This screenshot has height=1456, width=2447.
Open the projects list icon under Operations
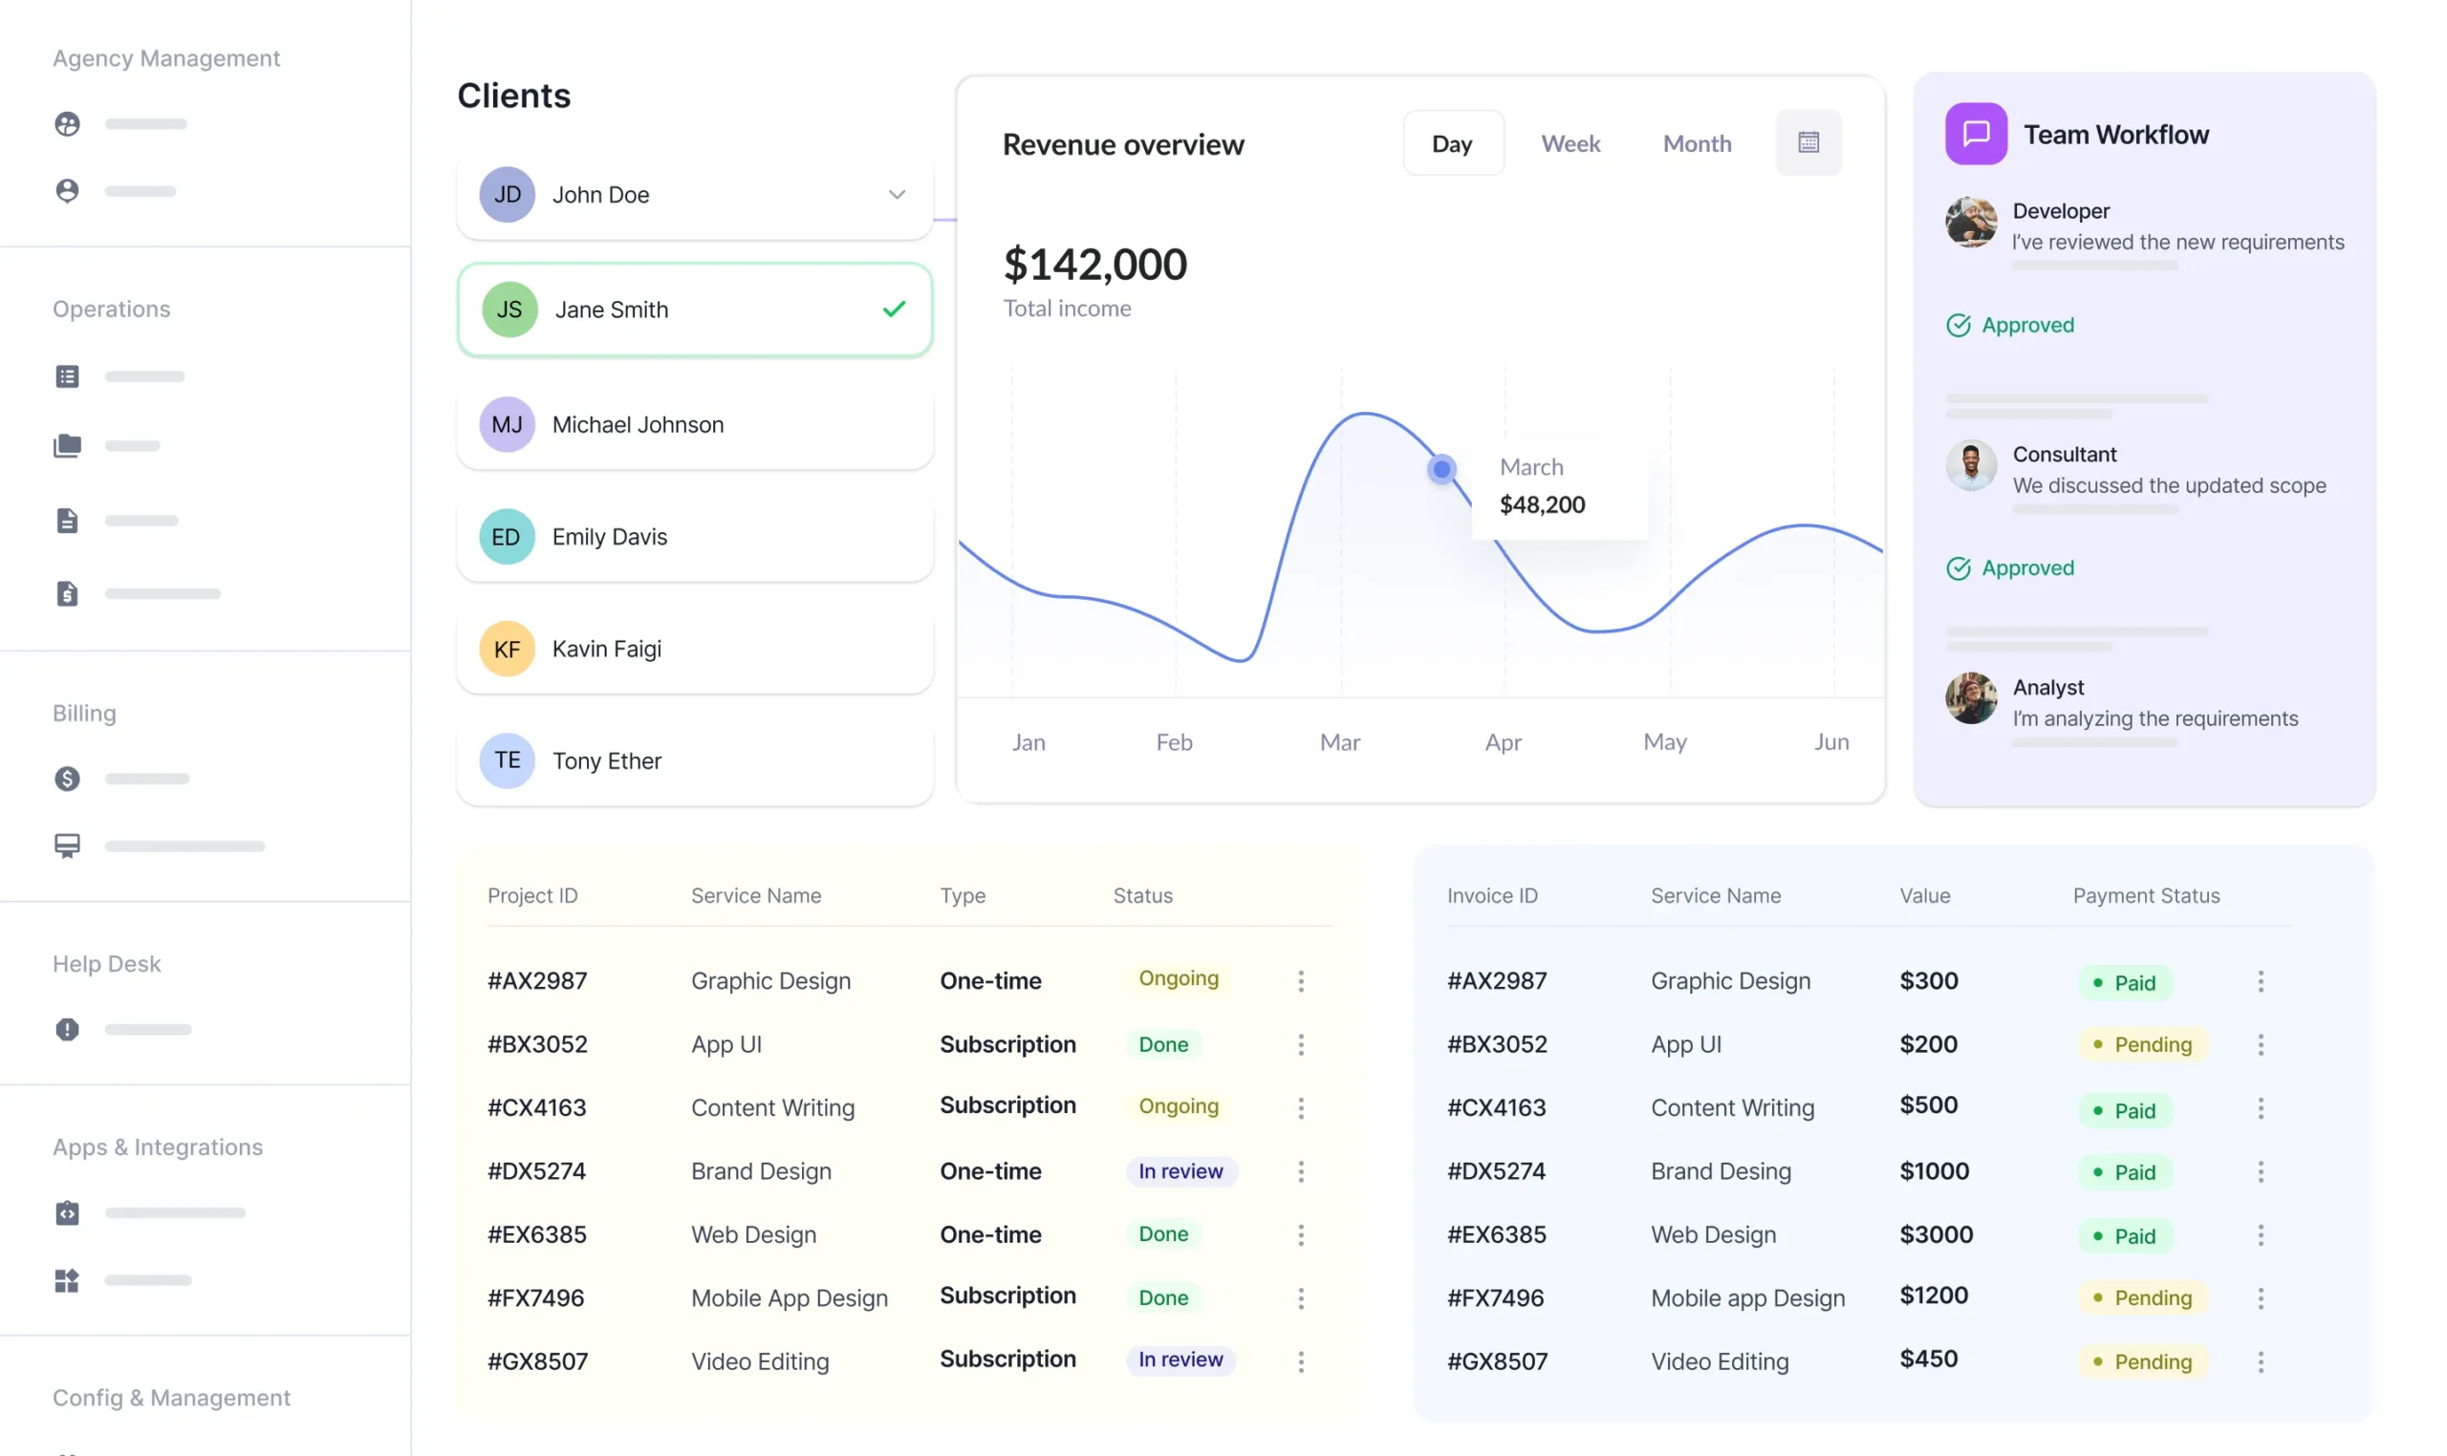click(67, 375)
